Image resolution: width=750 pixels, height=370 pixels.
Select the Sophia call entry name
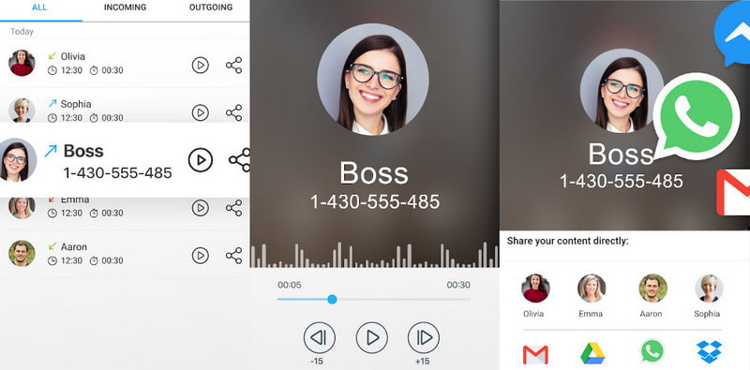[x=76, y=104]
